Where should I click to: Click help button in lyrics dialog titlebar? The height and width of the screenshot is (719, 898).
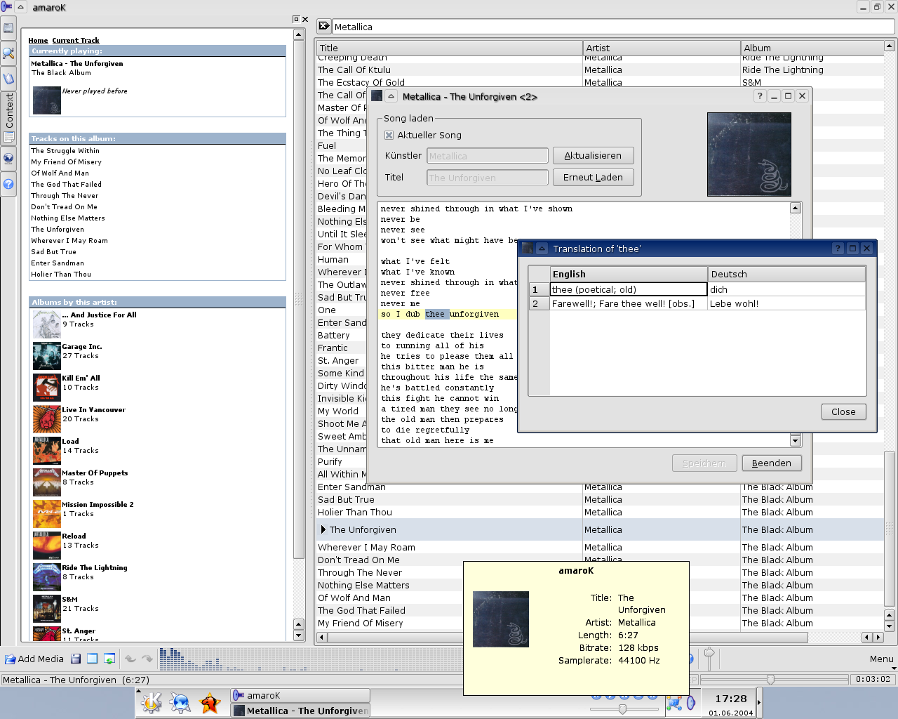759,96
